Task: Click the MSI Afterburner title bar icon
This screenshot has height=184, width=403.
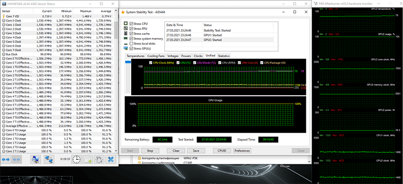Action: [315, 4]
